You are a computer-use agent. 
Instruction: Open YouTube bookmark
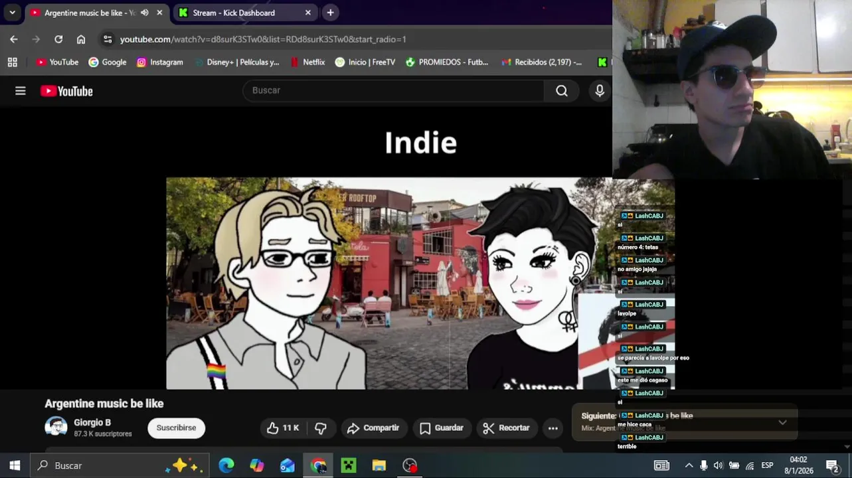[x=58, y=62]
